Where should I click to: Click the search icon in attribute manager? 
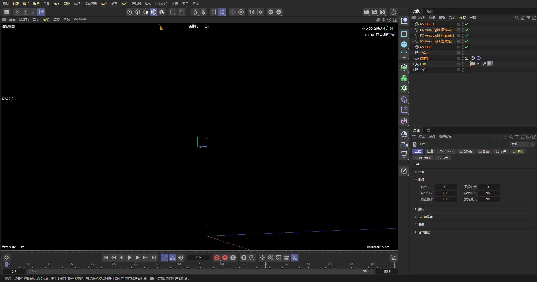[x=511, y=137]
